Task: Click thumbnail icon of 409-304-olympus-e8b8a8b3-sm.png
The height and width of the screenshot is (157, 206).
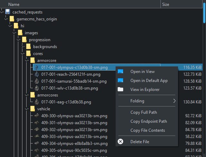Action: click(37, 143)
